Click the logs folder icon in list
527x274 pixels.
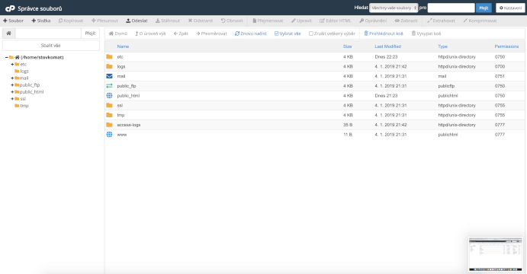point(109,66)
